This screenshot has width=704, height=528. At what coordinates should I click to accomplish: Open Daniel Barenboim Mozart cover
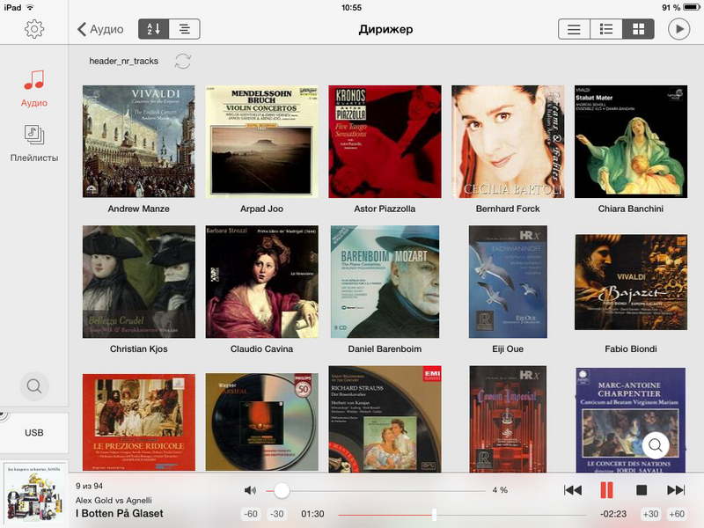[x=385, y=282]
